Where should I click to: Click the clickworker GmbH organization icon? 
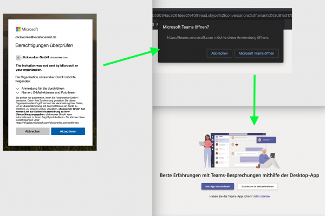[18, 58]
